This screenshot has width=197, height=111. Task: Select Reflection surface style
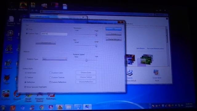coord(26,82)
